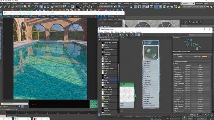The width and height of the screenshot is (214, 120).
Task: Select the Link tool in main toolbar
Action: (x=5, y=7)
